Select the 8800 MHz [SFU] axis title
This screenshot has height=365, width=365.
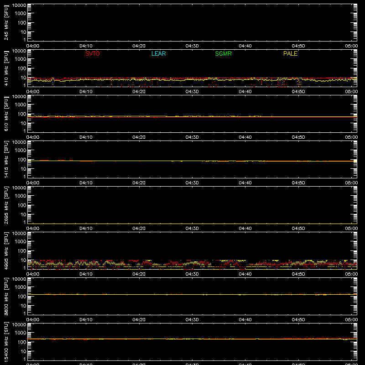(6, 297)
